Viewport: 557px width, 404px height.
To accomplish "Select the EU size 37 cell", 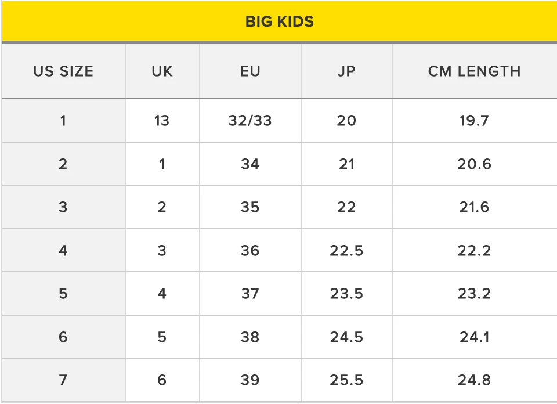I will [250, 294].
